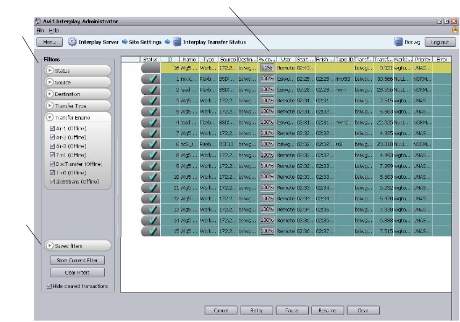Sort by the ID column header
The height and width of the screenshot is (322, 460).
point(170,59)
